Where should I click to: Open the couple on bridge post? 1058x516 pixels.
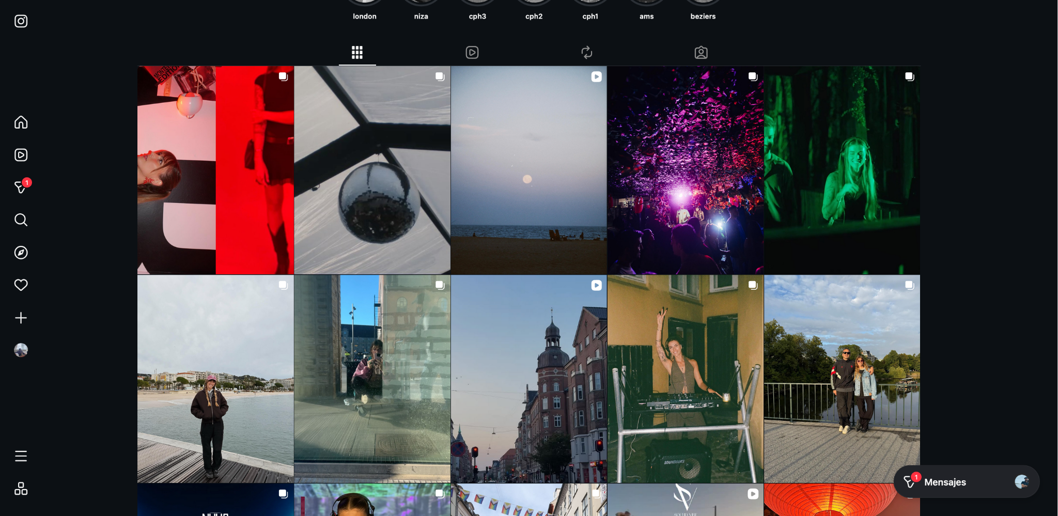pos(842,379)
